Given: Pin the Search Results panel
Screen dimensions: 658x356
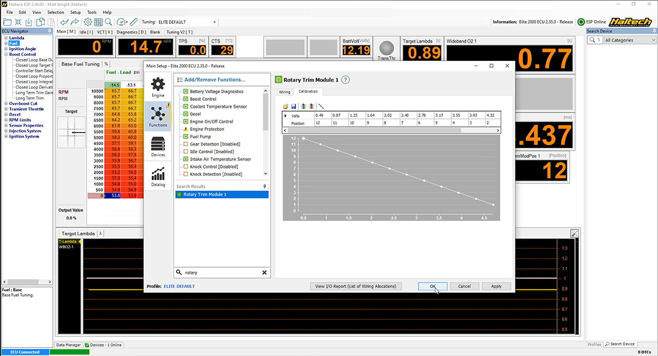Looking at the screenshot, I should [x=265, y=187].
